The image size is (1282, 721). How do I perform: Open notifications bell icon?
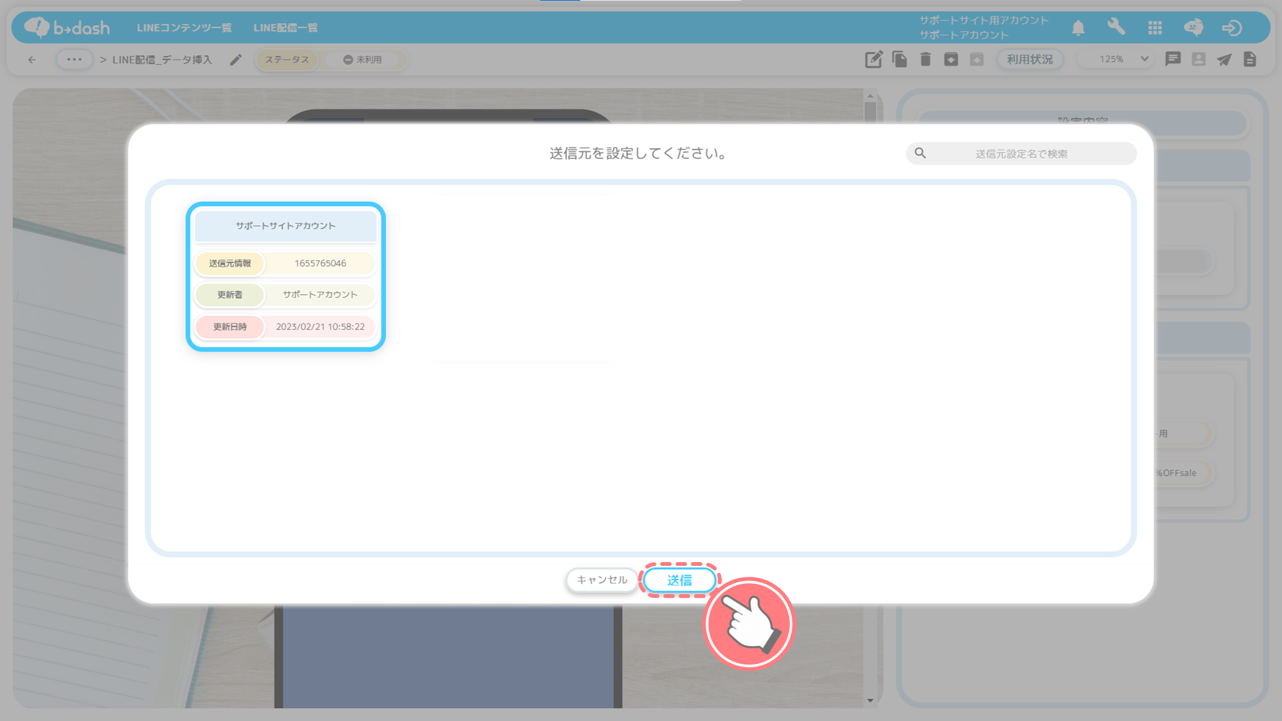pyautogui.click(x=1078, y=28)
